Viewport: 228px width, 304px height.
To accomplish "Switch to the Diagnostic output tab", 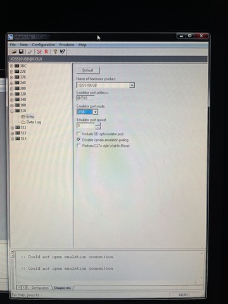I will (x=63, y=288).
